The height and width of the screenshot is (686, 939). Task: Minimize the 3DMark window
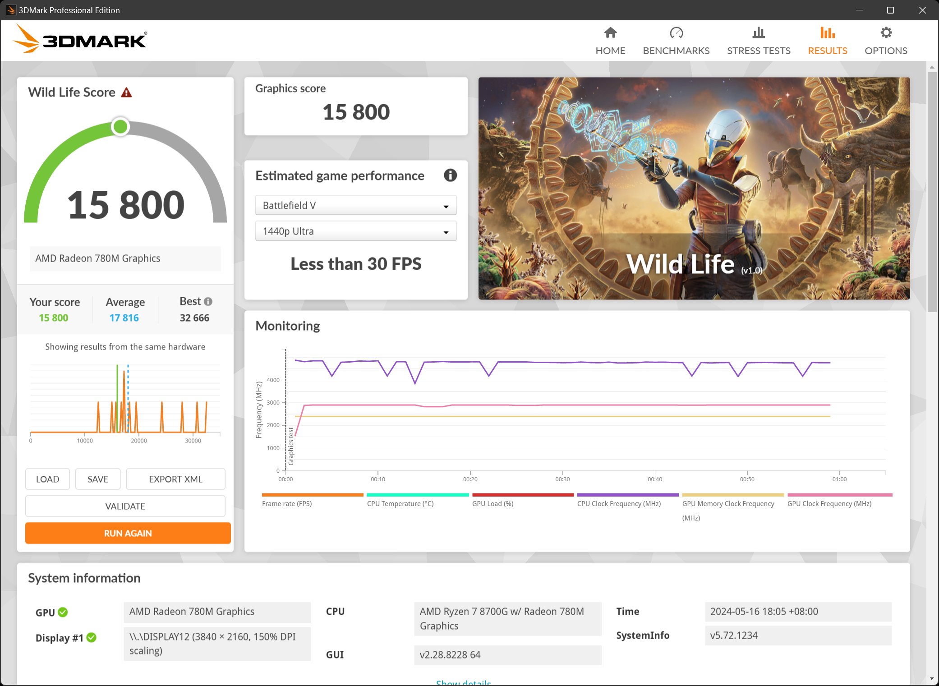[x=859, y=10]
